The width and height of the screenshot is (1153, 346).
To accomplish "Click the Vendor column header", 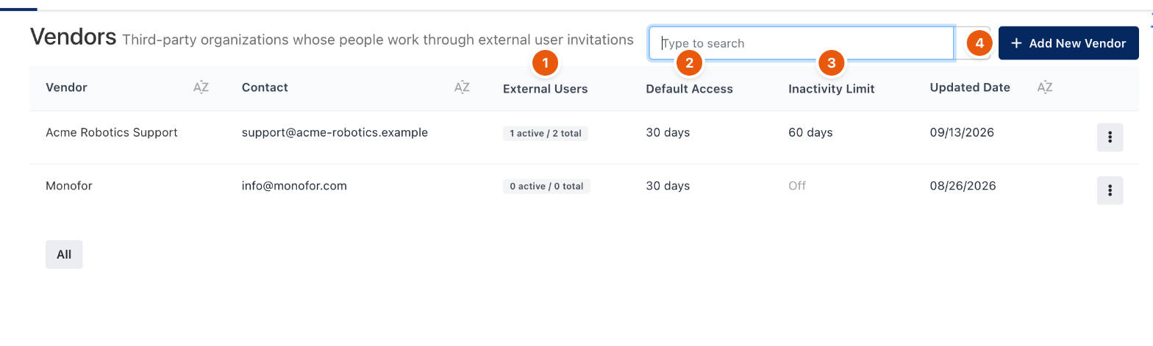I will tap(66, 87).
